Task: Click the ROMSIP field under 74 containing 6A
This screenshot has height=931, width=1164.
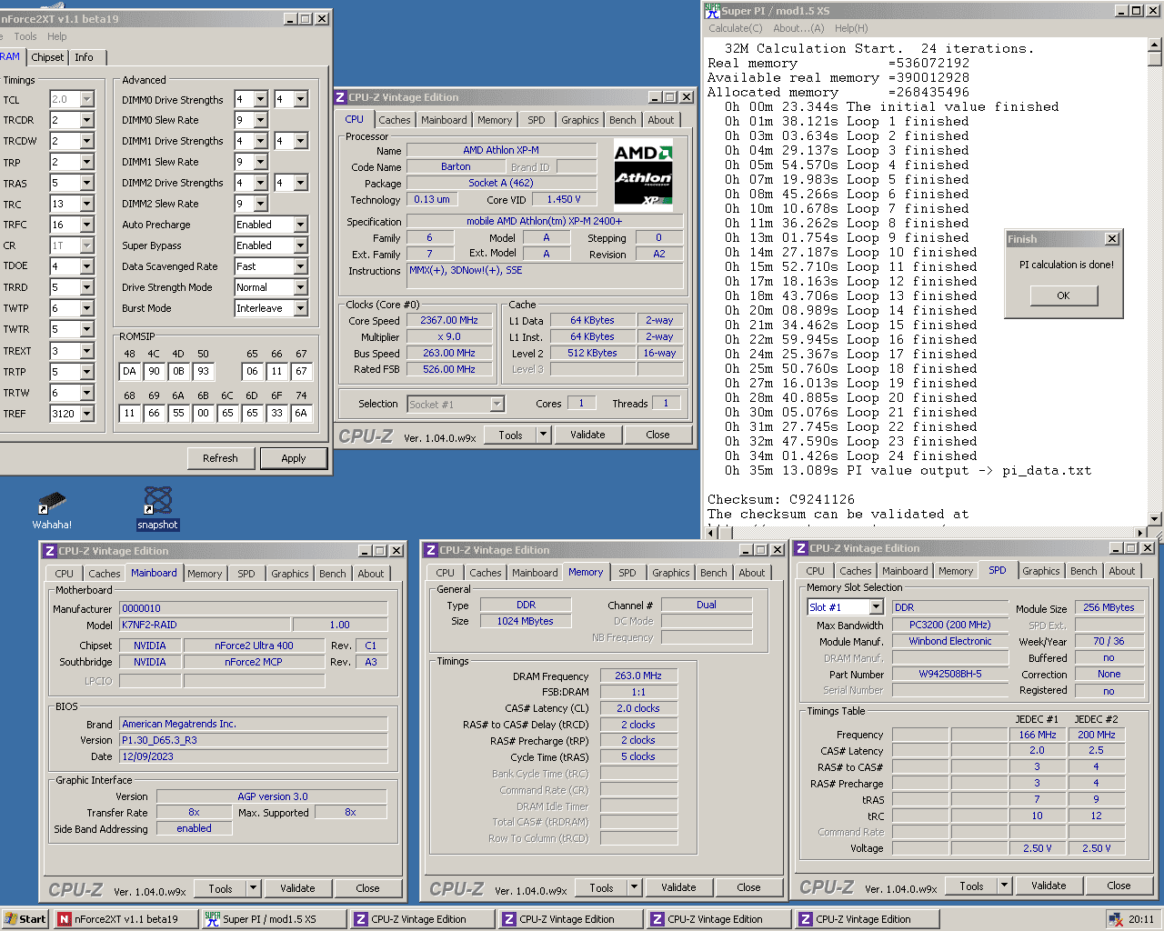Action: [x=301, y=413]
